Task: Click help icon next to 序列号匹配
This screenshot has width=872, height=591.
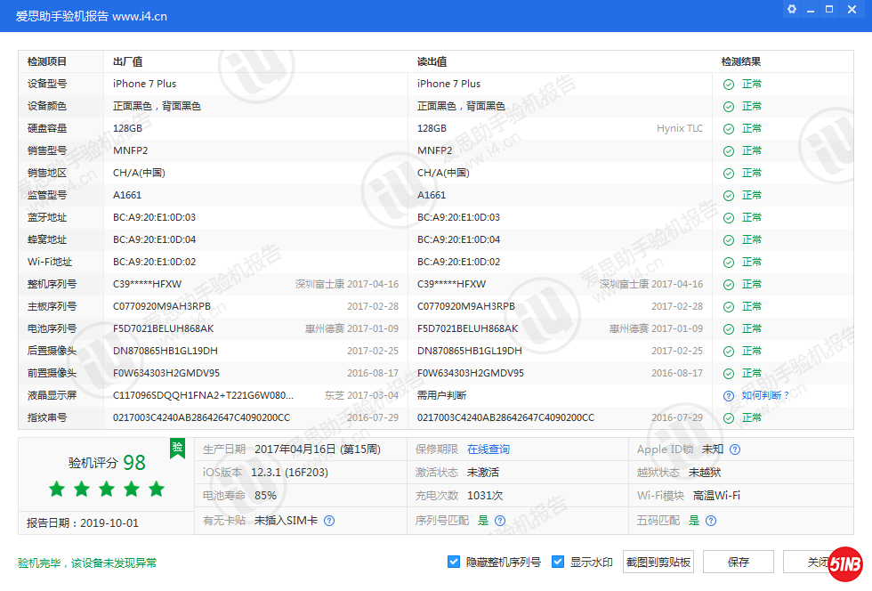Action: tap(500, 521)
